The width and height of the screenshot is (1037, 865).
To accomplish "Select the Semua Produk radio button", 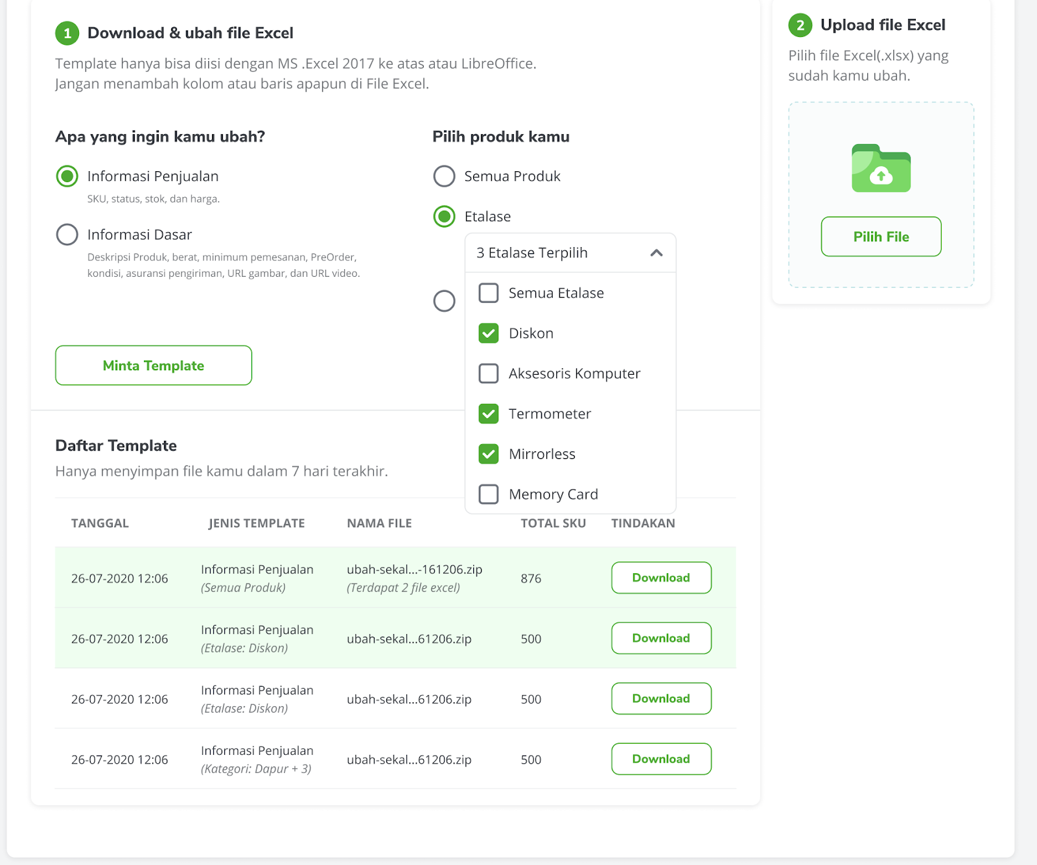I will [444, 176].
